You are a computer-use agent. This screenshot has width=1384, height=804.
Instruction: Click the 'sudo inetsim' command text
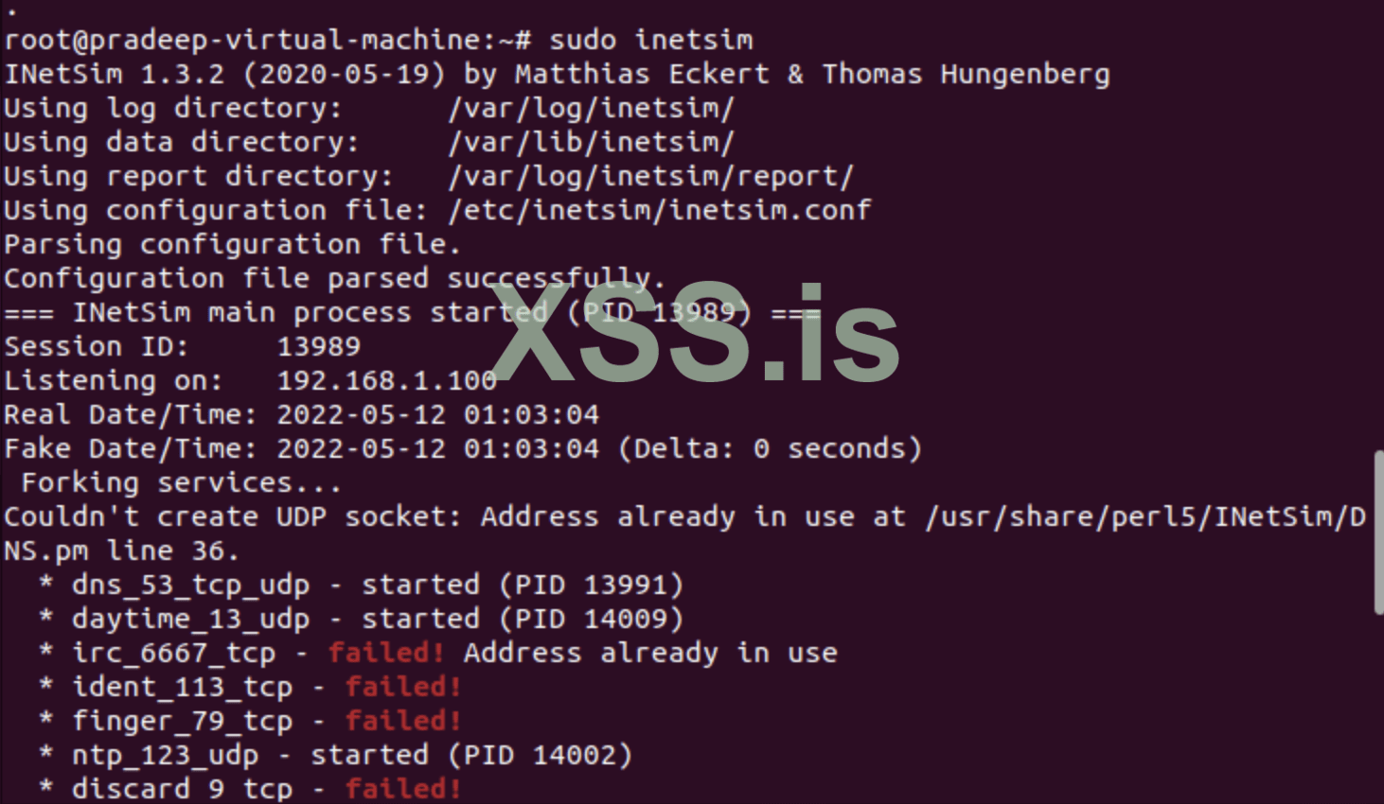(x=650, y=40)
